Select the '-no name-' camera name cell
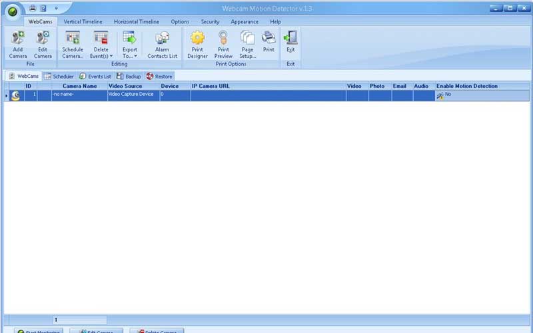 tap(79, 95)
